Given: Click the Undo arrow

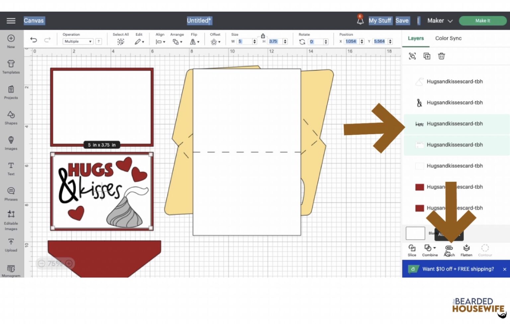Looking at the screenshot, I should click(34, 40).
